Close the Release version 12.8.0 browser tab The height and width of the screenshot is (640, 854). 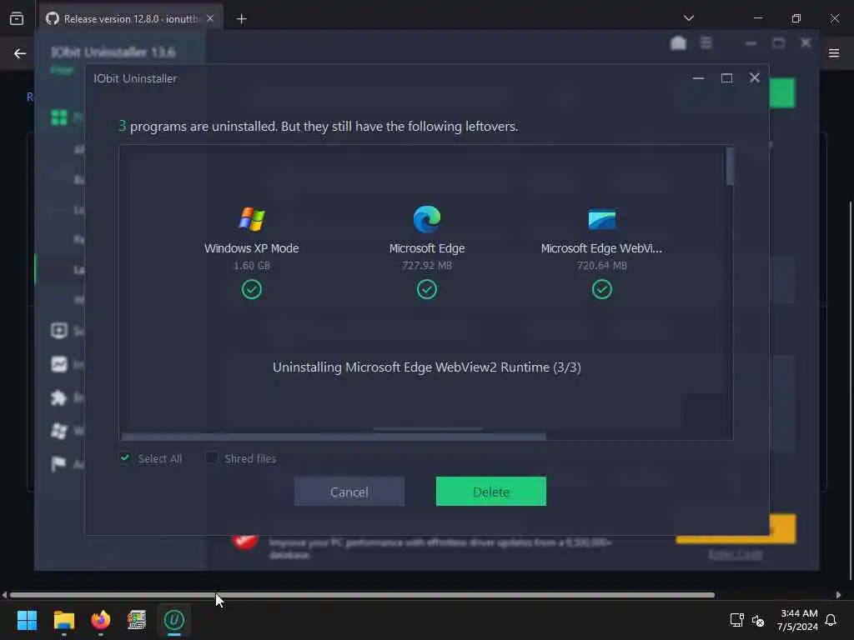click(210, 18)
